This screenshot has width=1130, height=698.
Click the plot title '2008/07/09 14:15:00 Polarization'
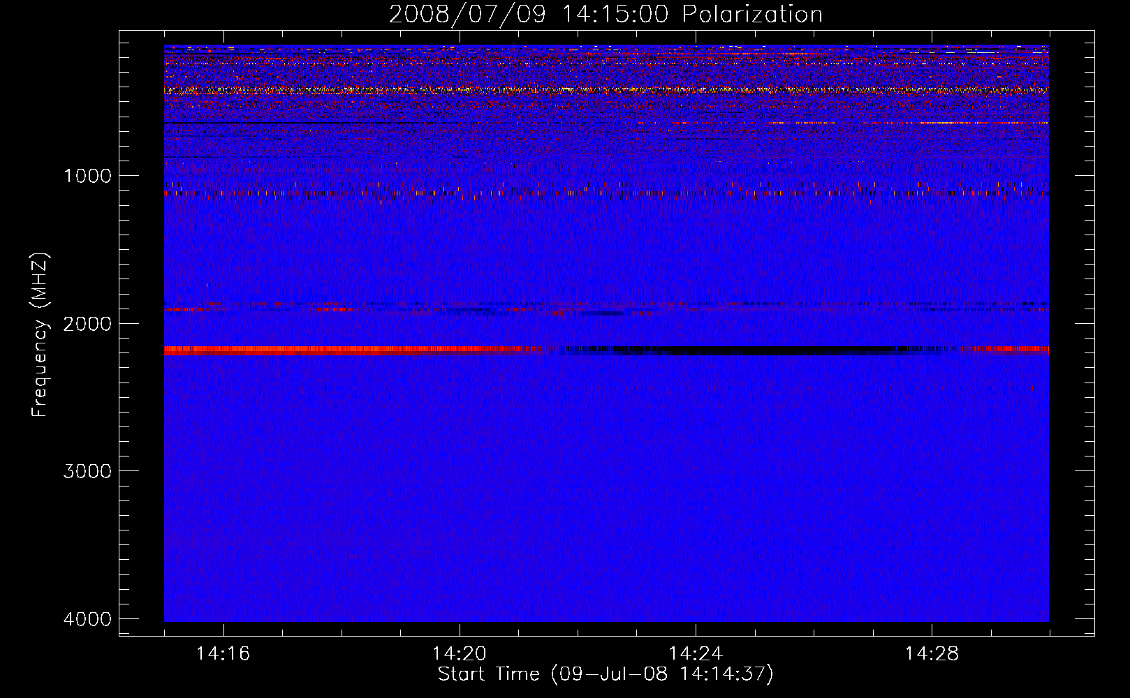606,14
